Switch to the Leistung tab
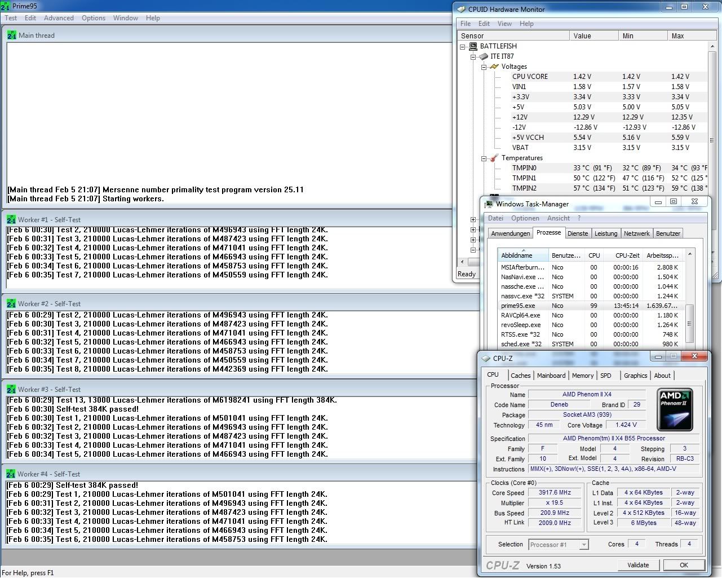 coord(606,233)
